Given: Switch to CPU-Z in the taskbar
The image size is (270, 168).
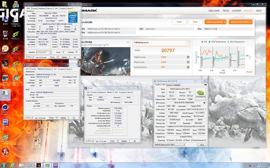Looking at the screenshot, I should [55, 165].
